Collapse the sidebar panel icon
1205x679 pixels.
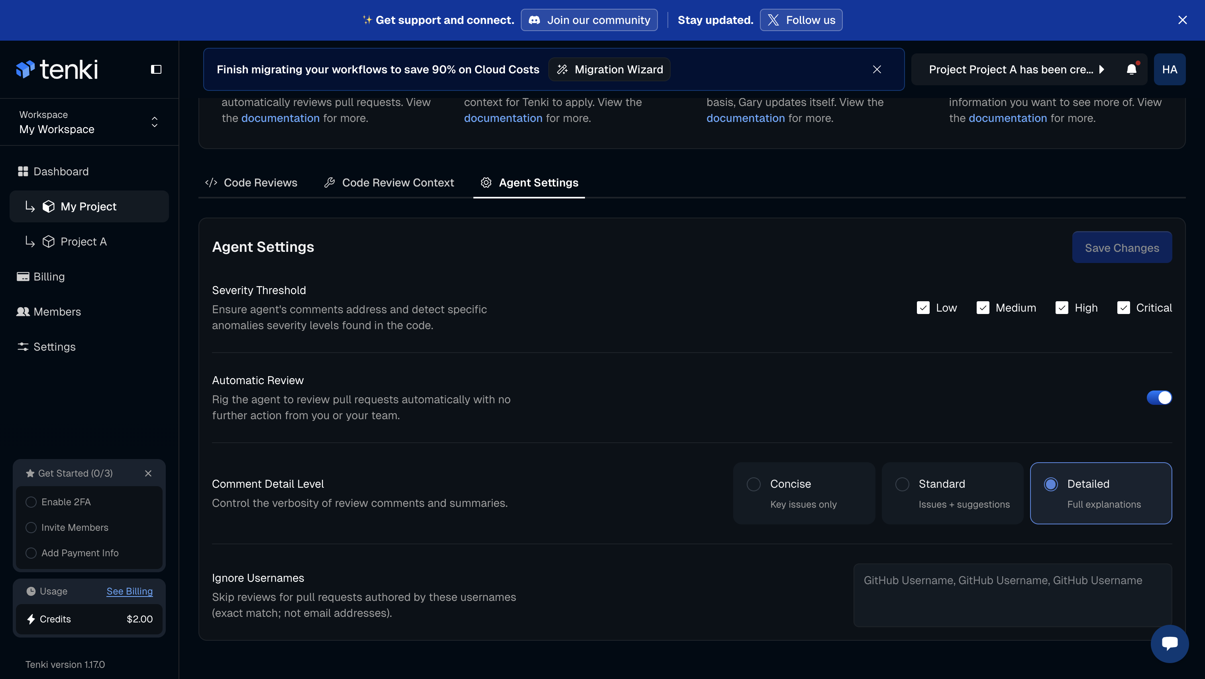[156, 69]
